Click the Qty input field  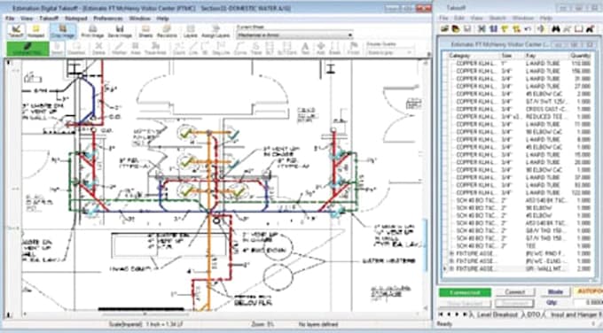pyautogui.click(x=588, y=303)
